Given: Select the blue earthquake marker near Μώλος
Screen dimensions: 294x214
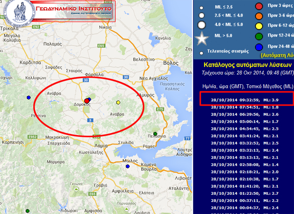Looking at the screenshot, I should click(x=127, y=166).
